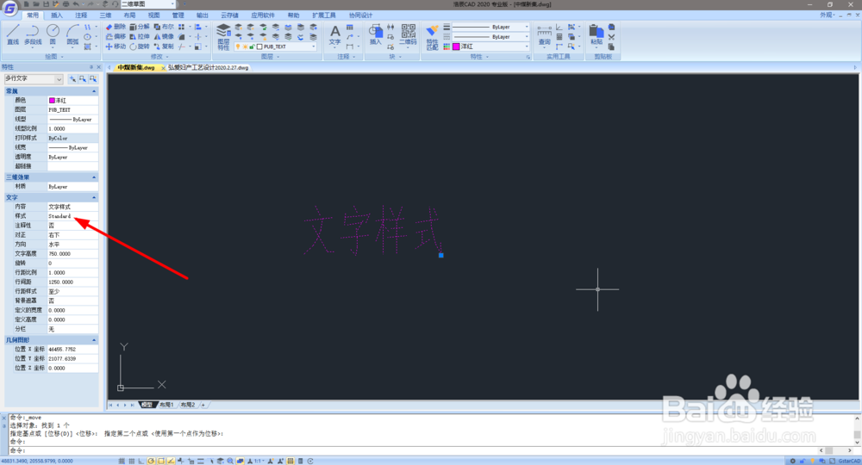Click the magenta 颜色 swatch in properties
The width and height of the screenshot is (862, 465).
53,101
